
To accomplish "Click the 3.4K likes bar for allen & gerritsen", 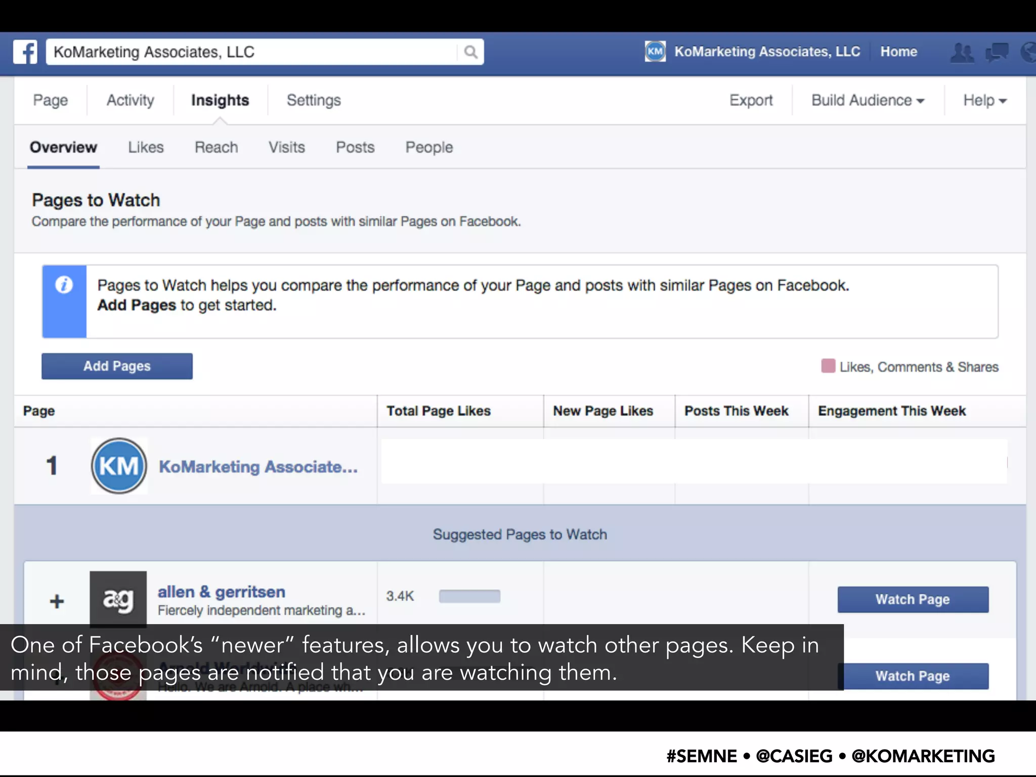I will tap(469, 596).
